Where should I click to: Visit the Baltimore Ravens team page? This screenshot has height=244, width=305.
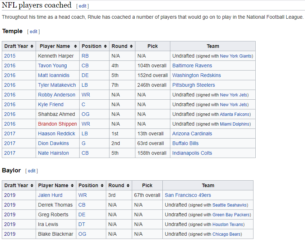tap(192, 66)
